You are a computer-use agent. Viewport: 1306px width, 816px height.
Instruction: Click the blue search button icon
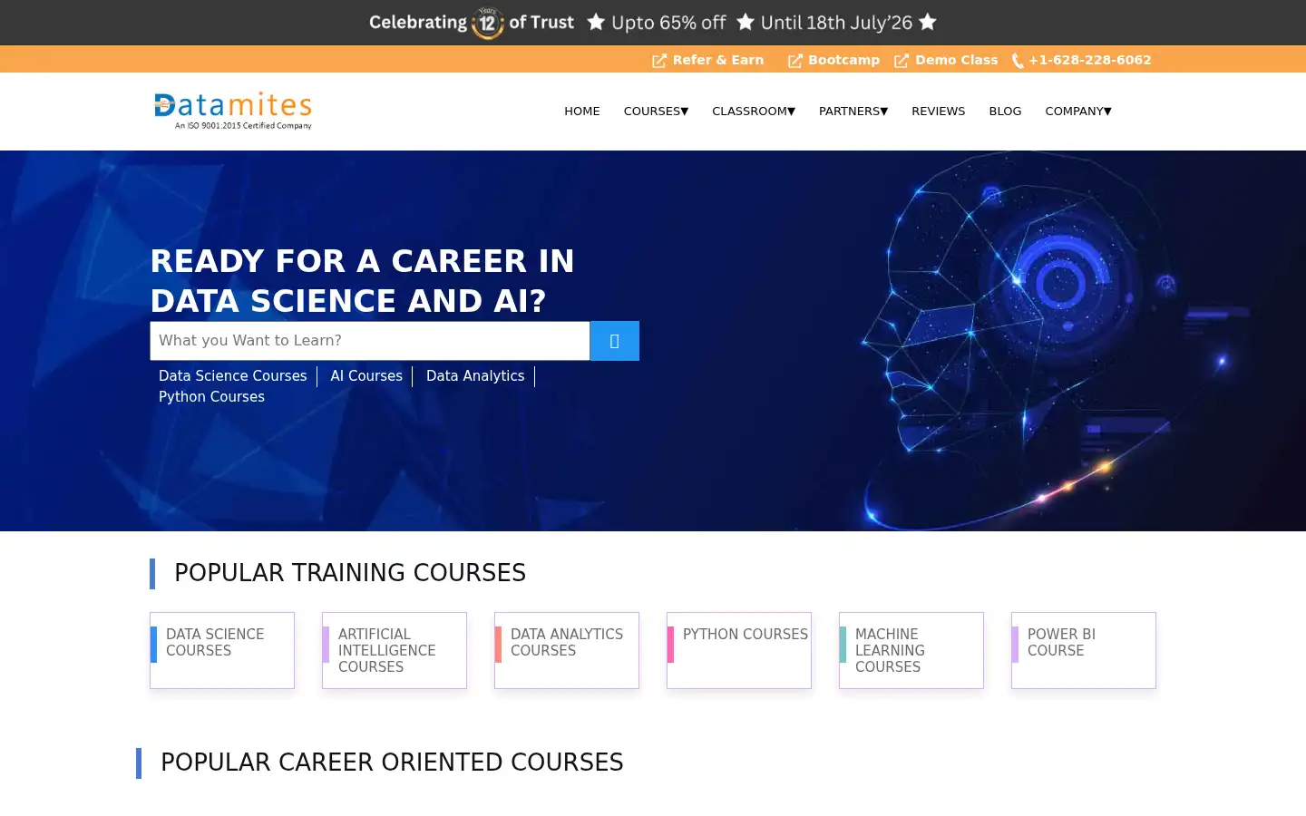[x=614, y=341]
